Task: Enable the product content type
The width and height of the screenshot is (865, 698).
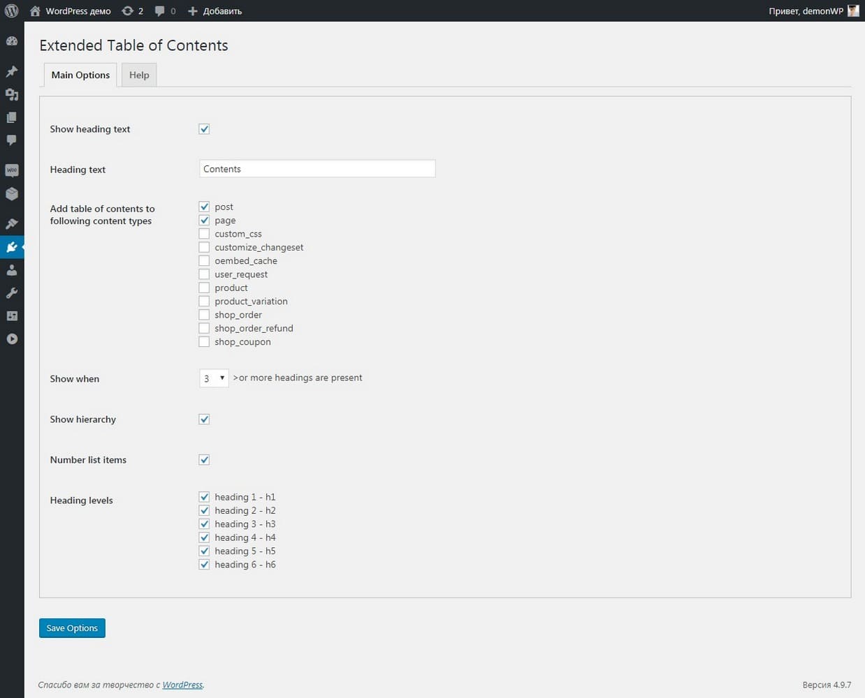Action: [x=204, y=288]
